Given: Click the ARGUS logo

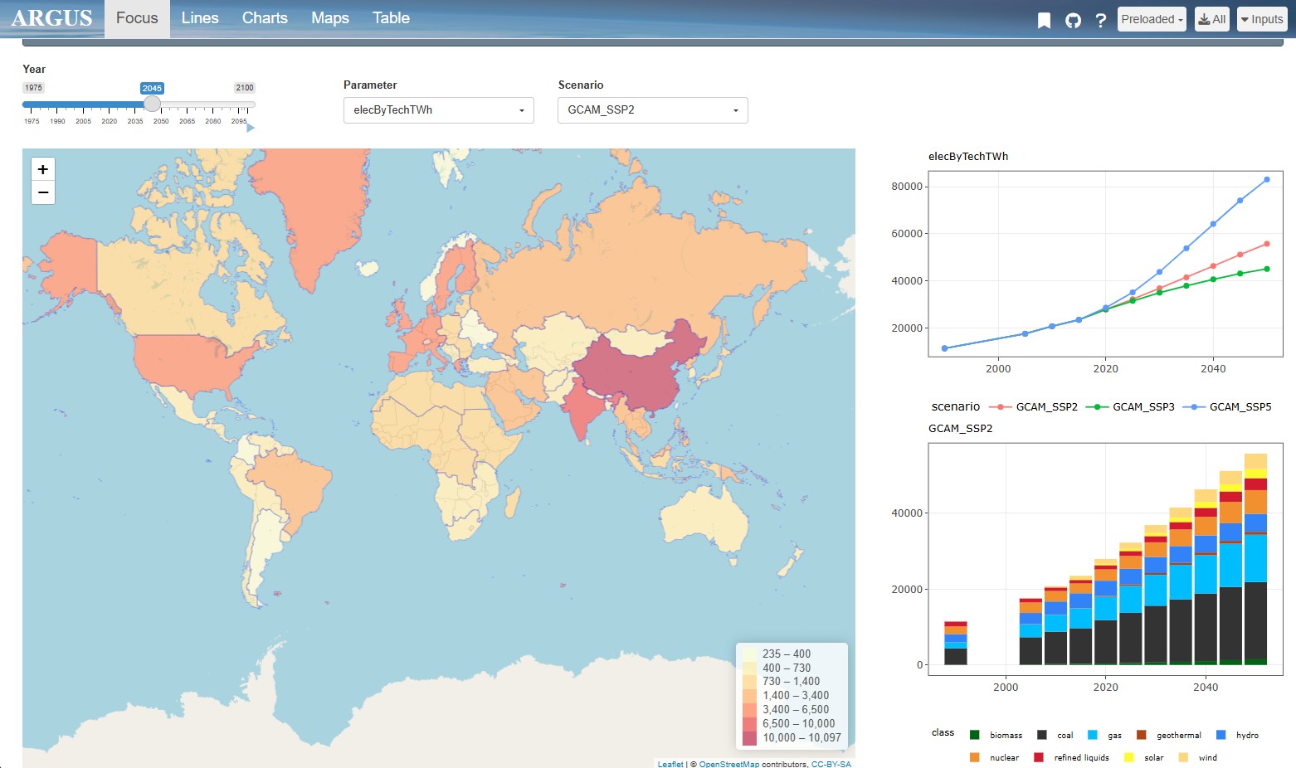Looking at the screenshot, I should coord(51,18).
